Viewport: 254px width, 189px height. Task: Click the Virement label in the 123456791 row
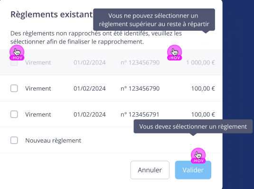click(38, 115)
